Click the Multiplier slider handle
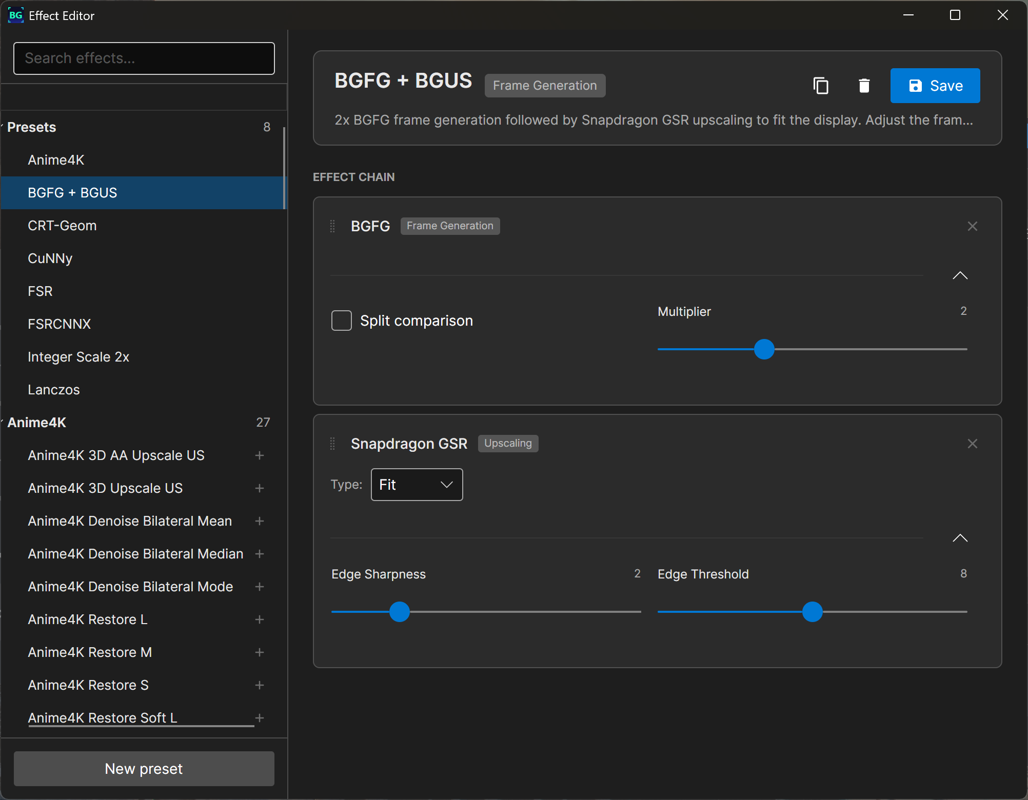The height and width of the screenshot is (800, 1028). (x=764, y=349)
